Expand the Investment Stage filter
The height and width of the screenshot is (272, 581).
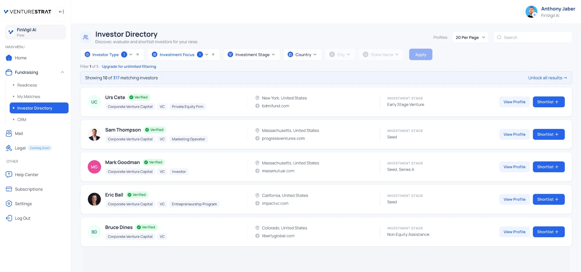coord(252,55)
